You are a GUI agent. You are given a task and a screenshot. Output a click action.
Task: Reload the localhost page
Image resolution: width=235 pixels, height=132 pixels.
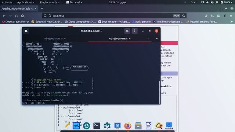coord(16,16)
